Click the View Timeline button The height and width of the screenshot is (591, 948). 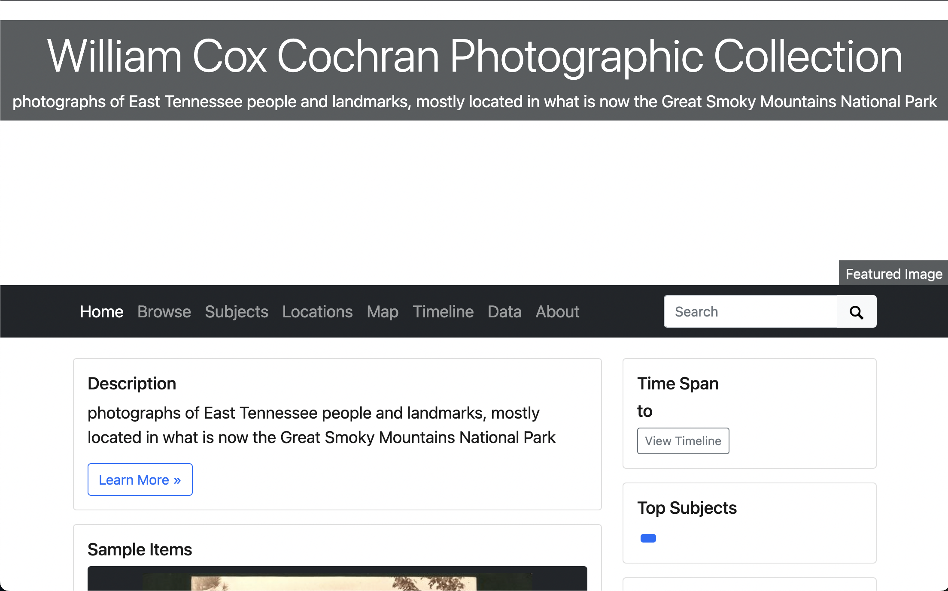point(683,441)
